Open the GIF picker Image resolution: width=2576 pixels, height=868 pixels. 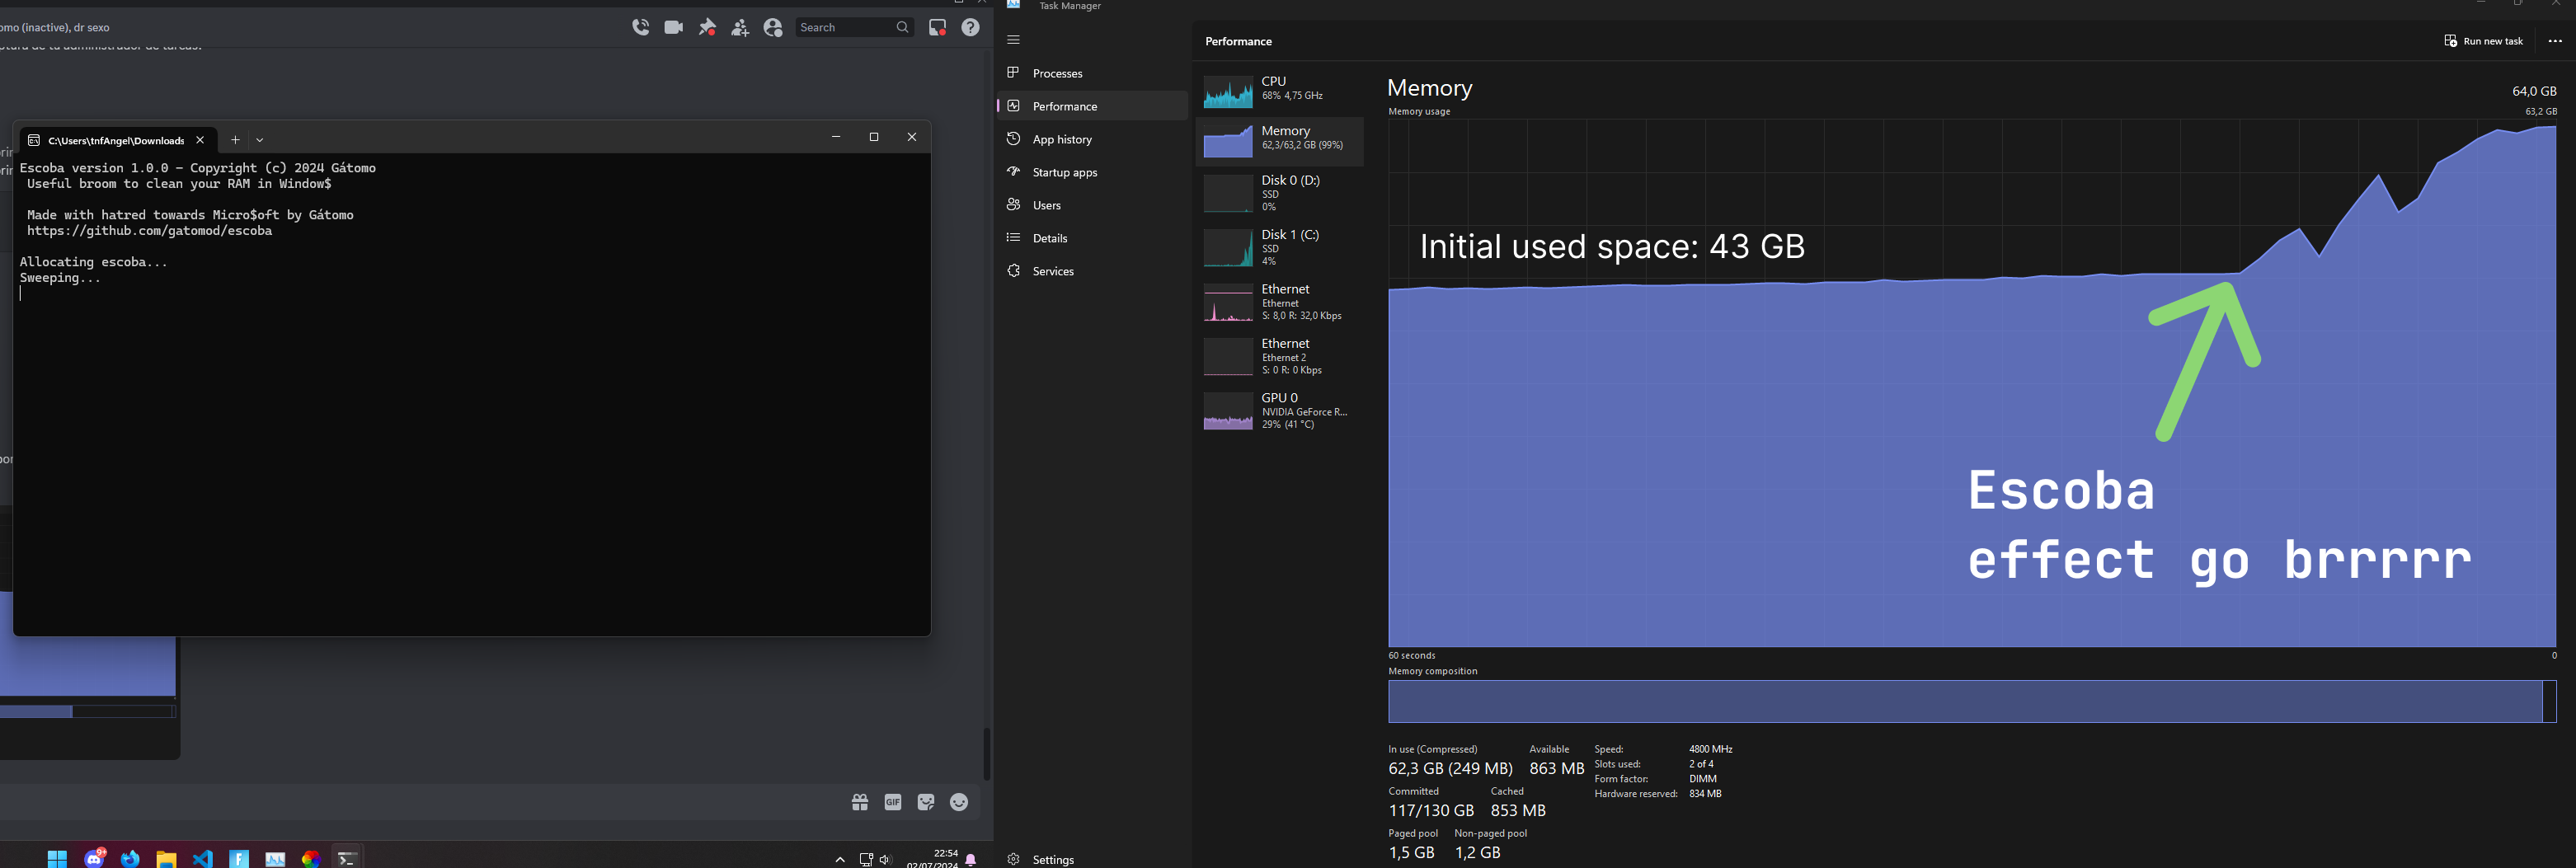(x=893, y=802)
